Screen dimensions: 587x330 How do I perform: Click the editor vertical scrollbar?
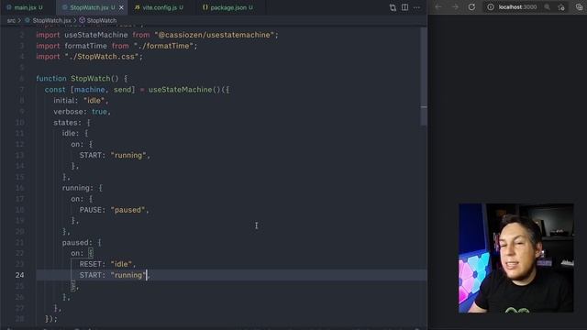pyautogui.click(x=424, y=77)
